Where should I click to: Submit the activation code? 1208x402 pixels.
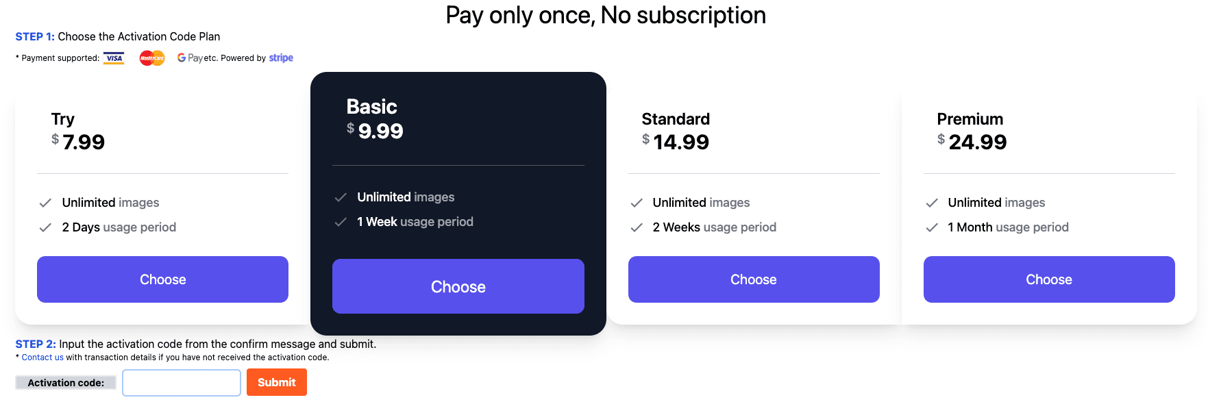click(x=276, y=382)
